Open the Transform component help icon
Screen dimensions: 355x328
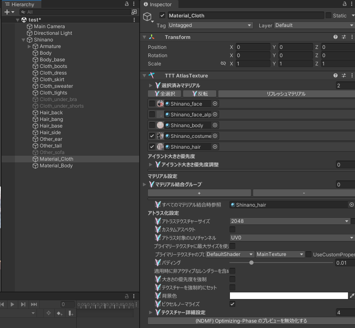[335, 37]
